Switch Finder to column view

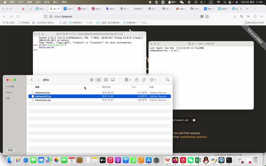tap(106, 80)
